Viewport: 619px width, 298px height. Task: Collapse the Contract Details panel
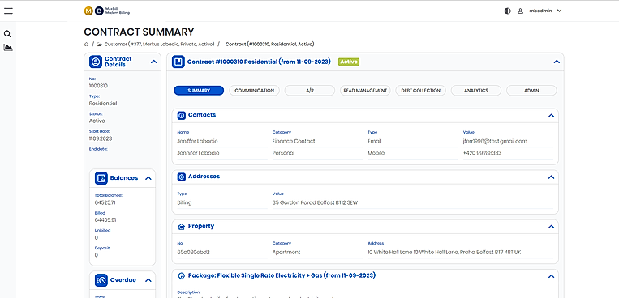pyautogui.click(x=154, y=62)
